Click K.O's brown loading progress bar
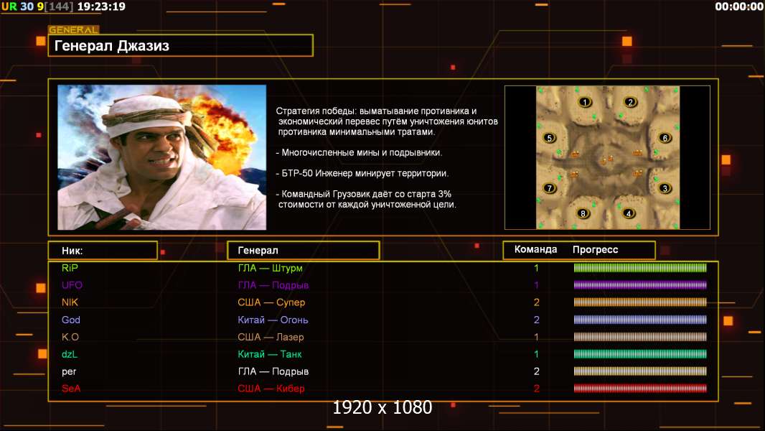This screenshot has height=431, width=765. coord(640,337)
